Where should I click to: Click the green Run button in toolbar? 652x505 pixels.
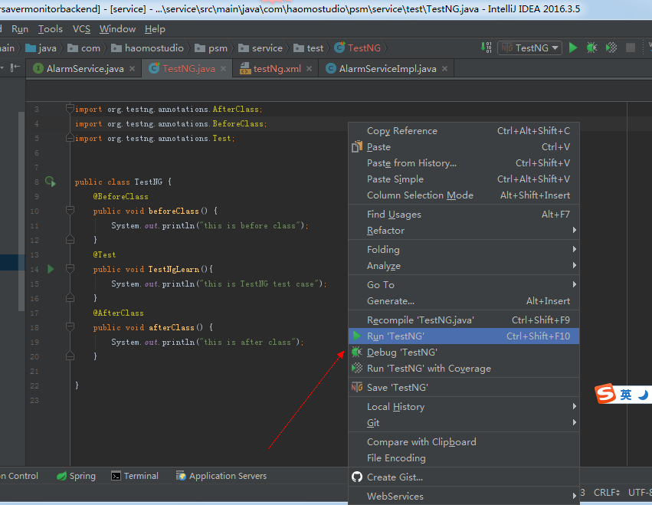pos(572,48)
